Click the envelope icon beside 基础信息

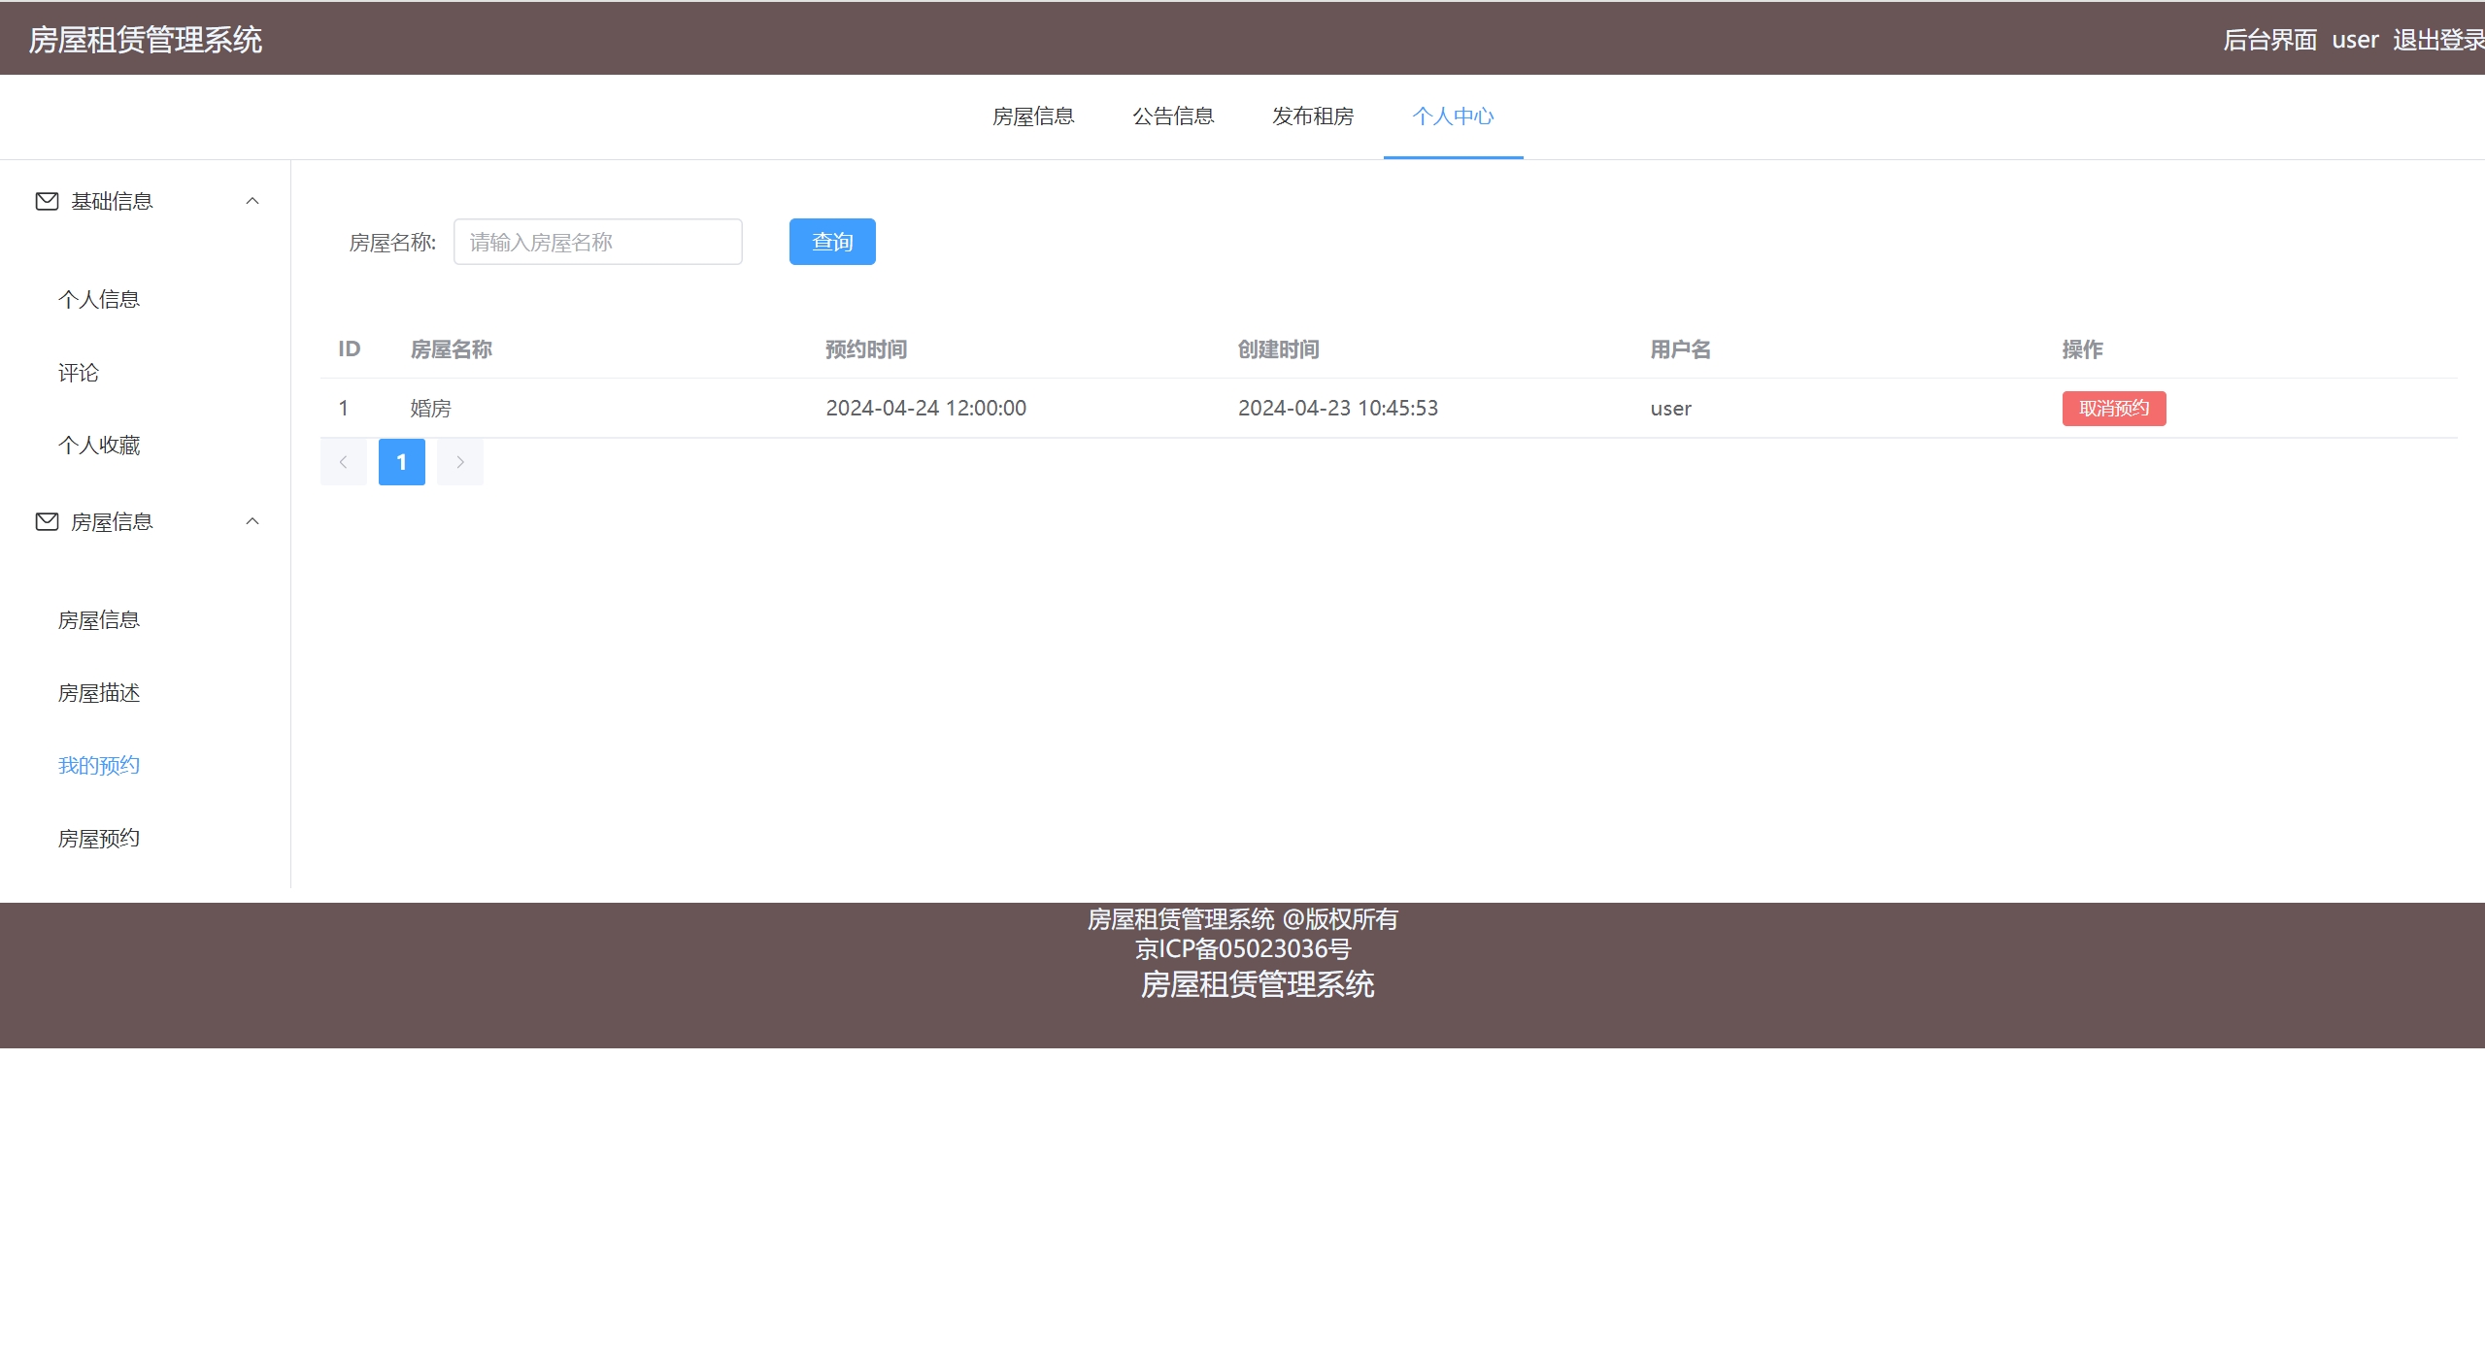[x=47, y=201]
